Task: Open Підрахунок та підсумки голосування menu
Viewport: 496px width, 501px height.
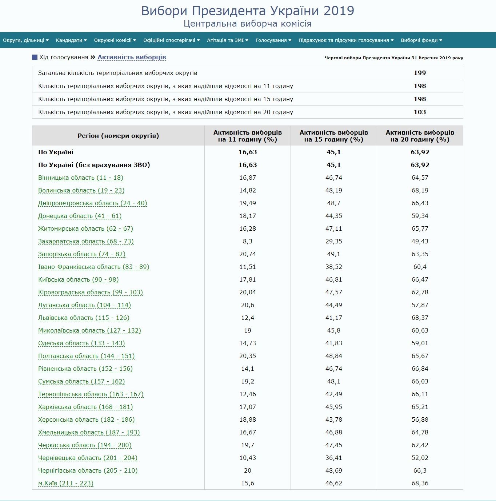Action: [346, 40]
